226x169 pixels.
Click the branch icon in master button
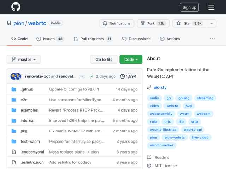pos(14,60)
